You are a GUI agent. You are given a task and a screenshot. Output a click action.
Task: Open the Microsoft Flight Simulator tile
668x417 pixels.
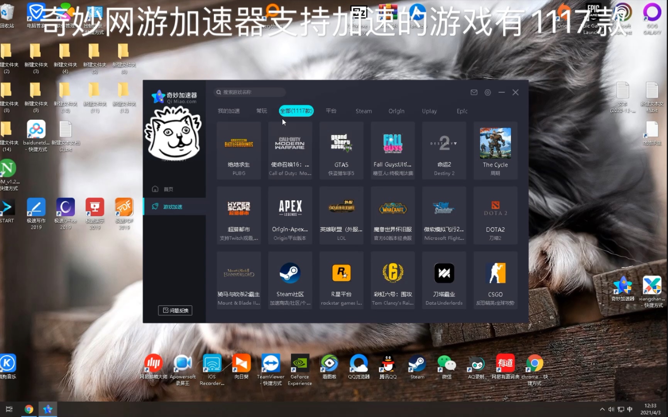point(444,215)
